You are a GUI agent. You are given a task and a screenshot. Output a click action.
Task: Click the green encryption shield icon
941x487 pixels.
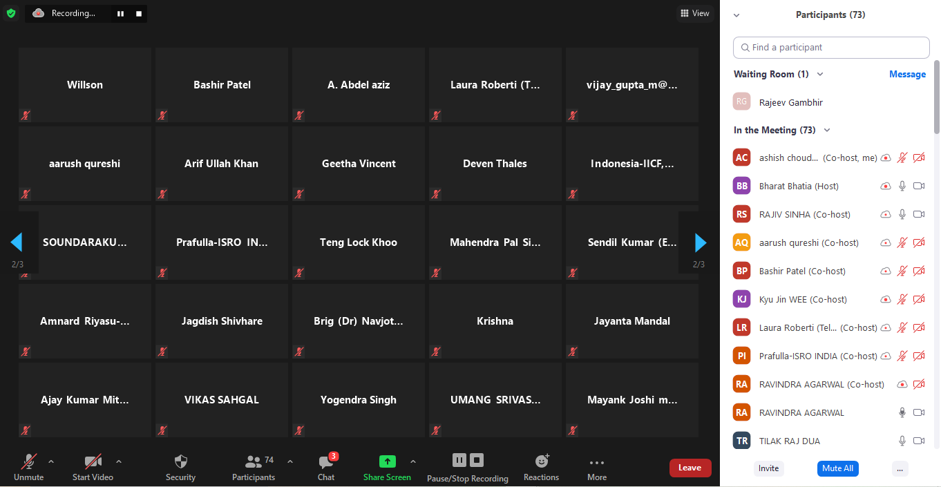[11, 13]
